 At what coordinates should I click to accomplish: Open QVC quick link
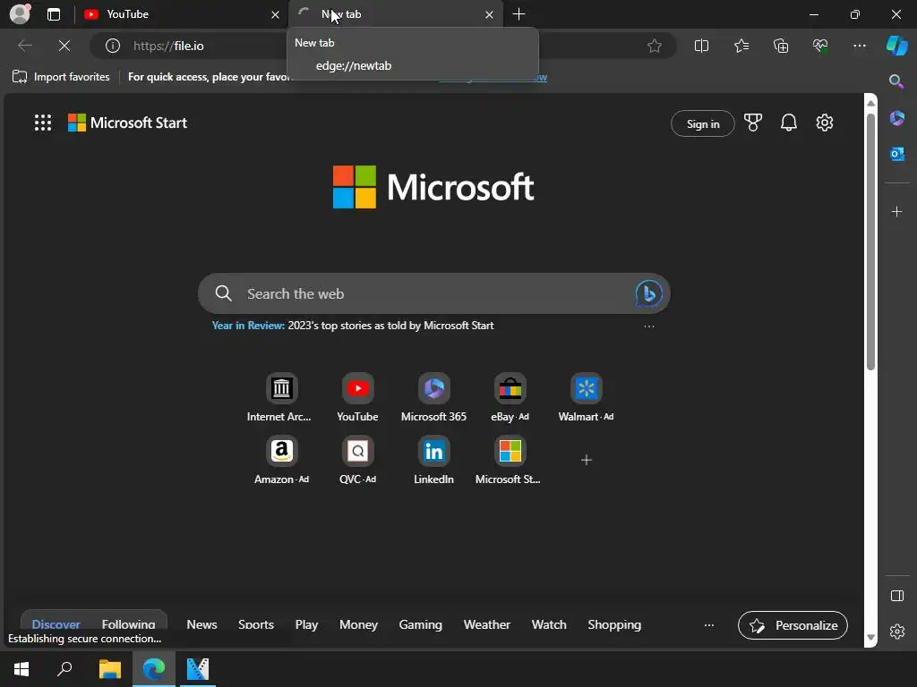click(357, 461)
